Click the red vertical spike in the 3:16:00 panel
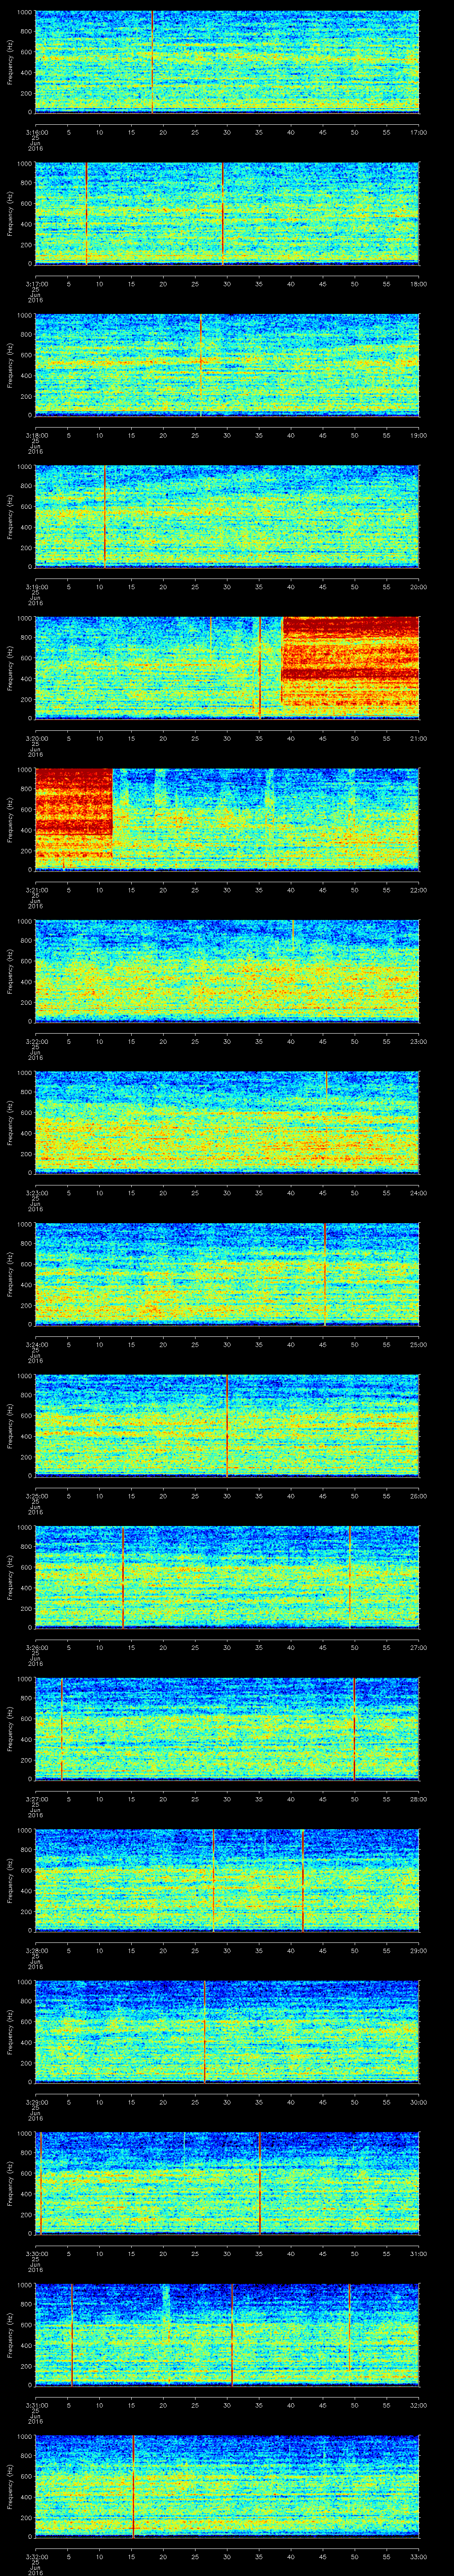 tap(153, 62)
